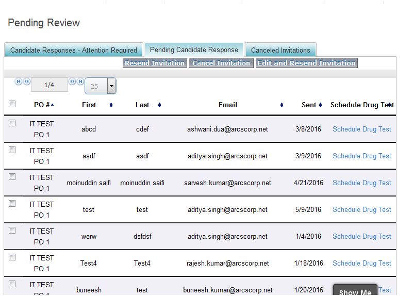This screenshot has height=296, width=413.
Task: Click first name cell 'buneesh'
Action: click(x=89, y=290)
